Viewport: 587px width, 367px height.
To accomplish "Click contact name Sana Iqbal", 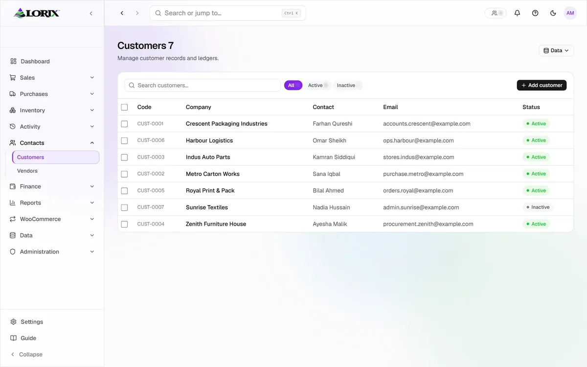I will click(x=326, y=174).
